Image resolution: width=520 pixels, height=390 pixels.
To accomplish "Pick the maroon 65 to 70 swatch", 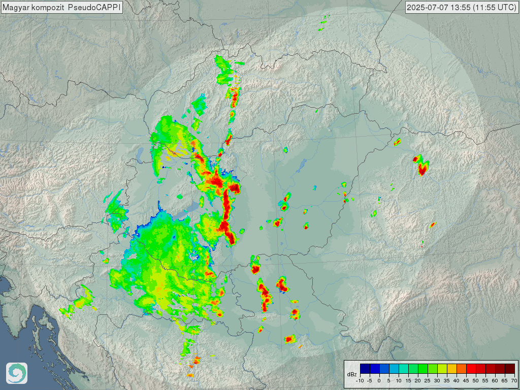I will [x=510, y=369].
